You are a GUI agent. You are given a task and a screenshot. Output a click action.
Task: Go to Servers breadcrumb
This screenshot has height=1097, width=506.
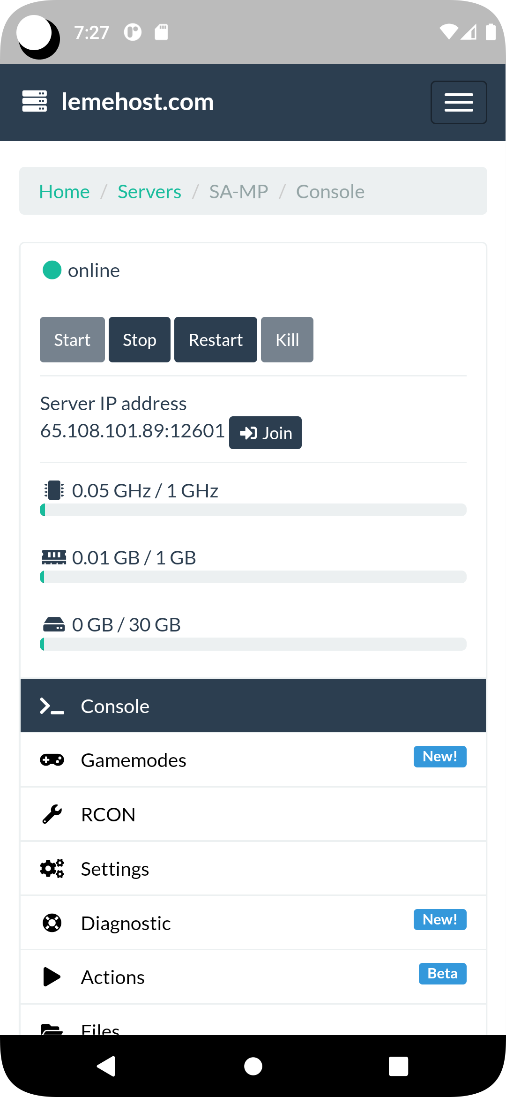pos(149,191)
